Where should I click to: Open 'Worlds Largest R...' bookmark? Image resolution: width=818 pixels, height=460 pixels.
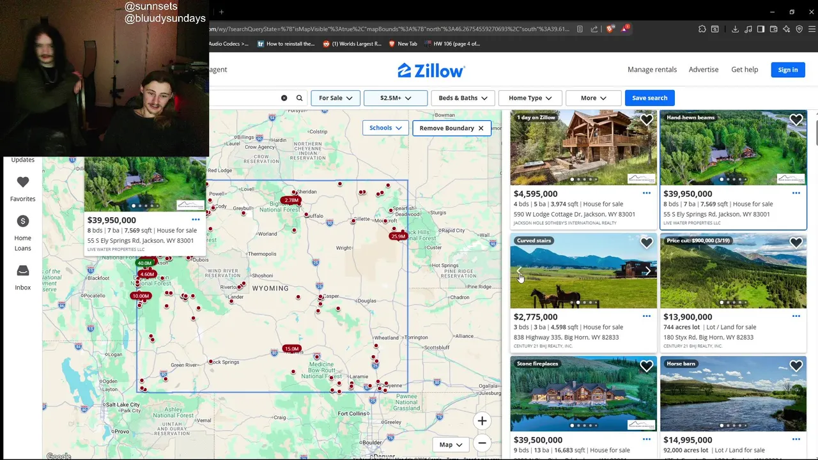click(352, 44)
